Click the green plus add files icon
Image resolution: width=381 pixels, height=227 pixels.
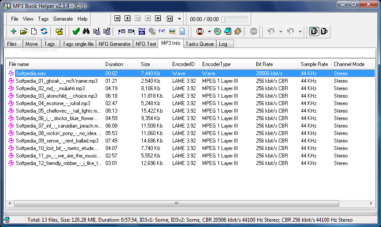click(x=14, y=31)
